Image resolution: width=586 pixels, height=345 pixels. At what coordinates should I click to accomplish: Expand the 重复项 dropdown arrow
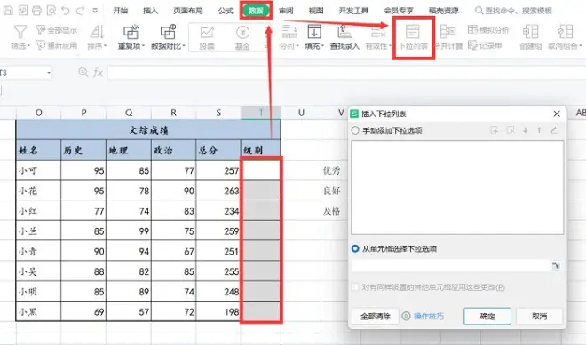tap(143, 46)
